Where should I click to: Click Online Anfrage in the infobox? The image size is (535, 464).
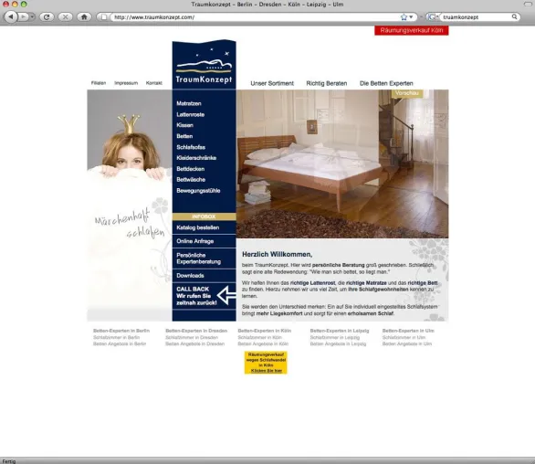194,241
